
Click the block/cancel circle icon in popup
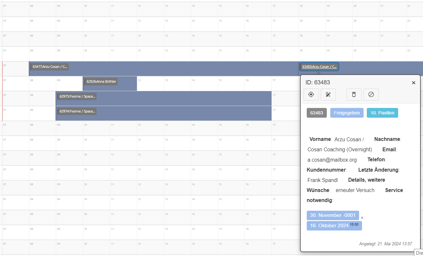click(371, 94)
